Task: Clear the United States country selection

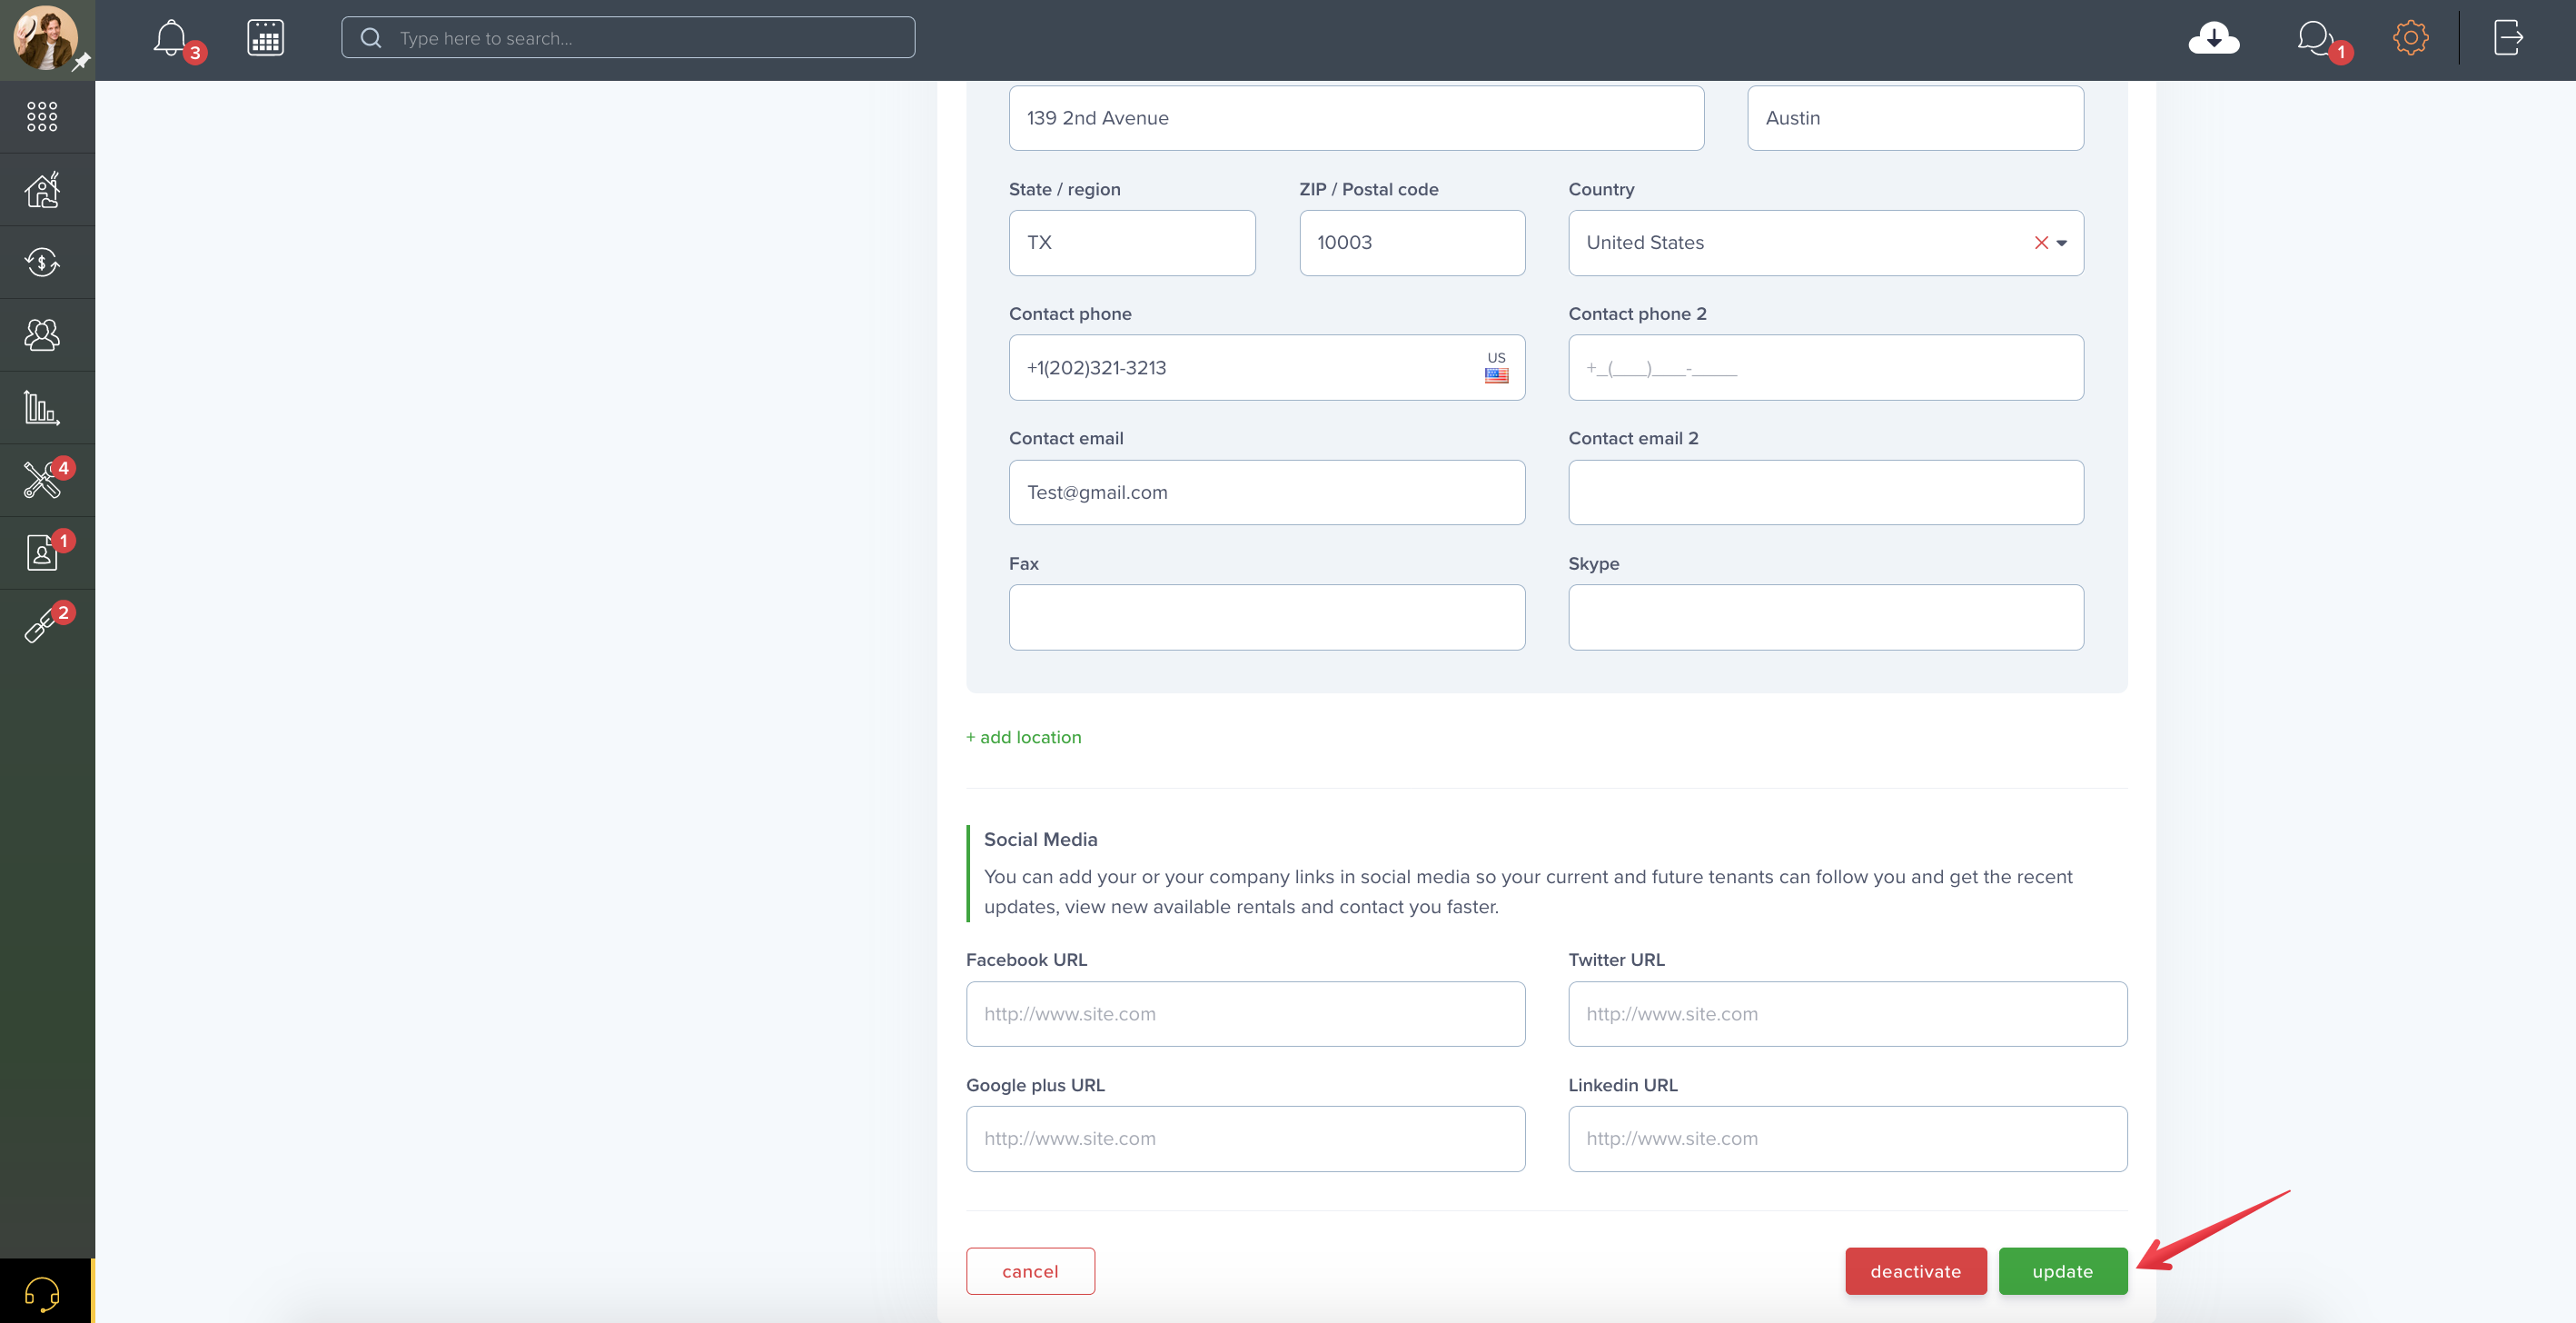Action: [2041, 243]
